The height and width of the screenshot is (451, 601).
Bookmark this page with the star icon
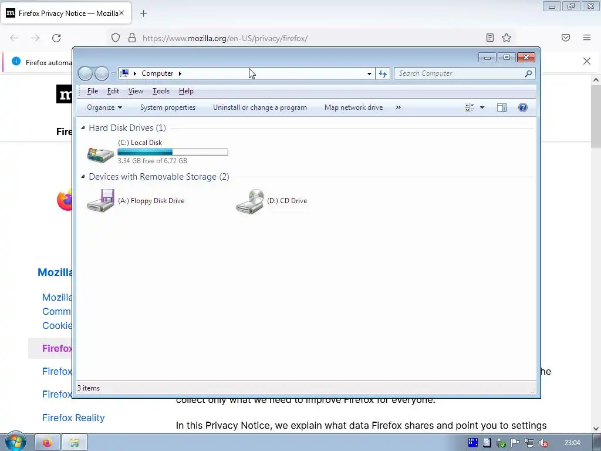coord(507,38)
